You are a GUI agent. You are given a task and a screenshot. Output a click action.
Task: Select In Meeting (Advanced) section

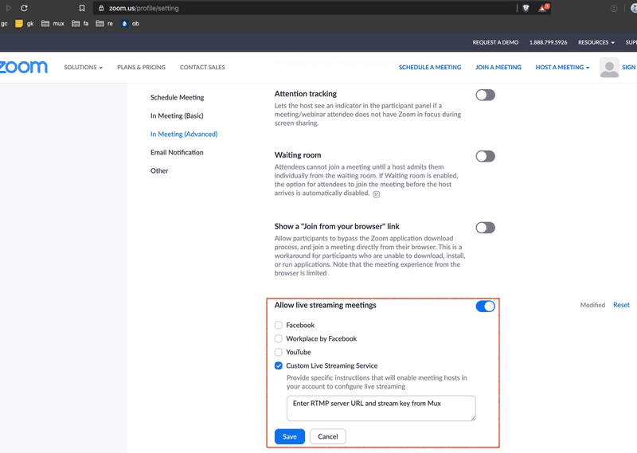pyautogui.click(x=184, y=134)
